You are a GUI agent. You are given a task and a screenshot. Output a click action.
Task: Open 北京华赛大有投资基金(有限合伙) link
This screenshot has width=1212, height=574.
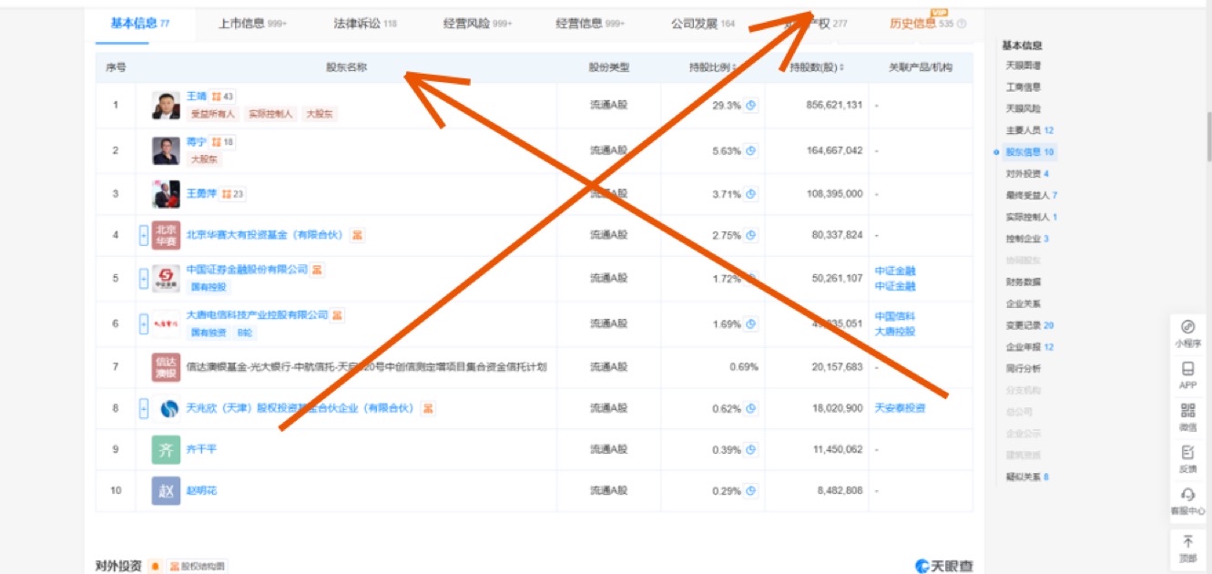tap(266, 235)
